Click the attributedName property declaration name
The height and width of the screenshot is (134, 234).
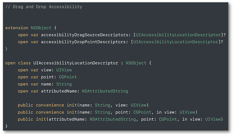tap(60, 91)
